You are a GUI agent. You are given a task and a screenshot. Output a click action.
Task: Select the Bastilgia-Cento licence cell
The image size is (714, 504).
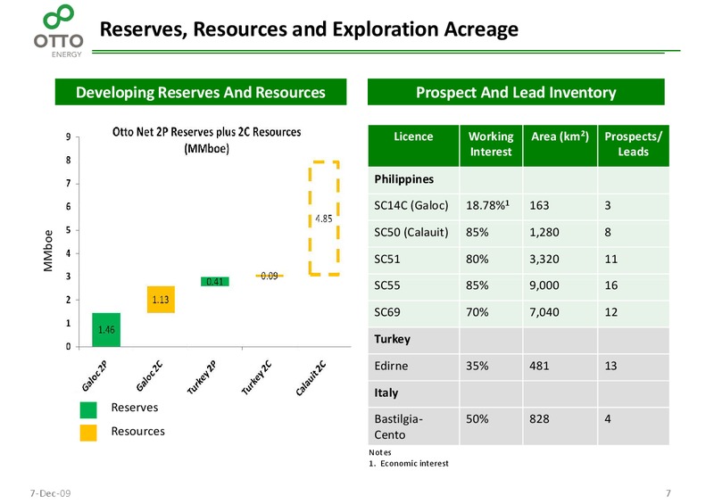tap(413, 426)
